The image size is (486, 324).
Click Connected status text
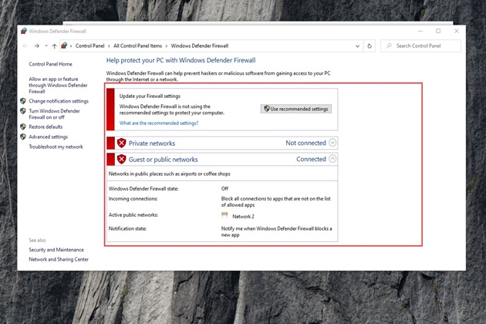pos(311,159)
